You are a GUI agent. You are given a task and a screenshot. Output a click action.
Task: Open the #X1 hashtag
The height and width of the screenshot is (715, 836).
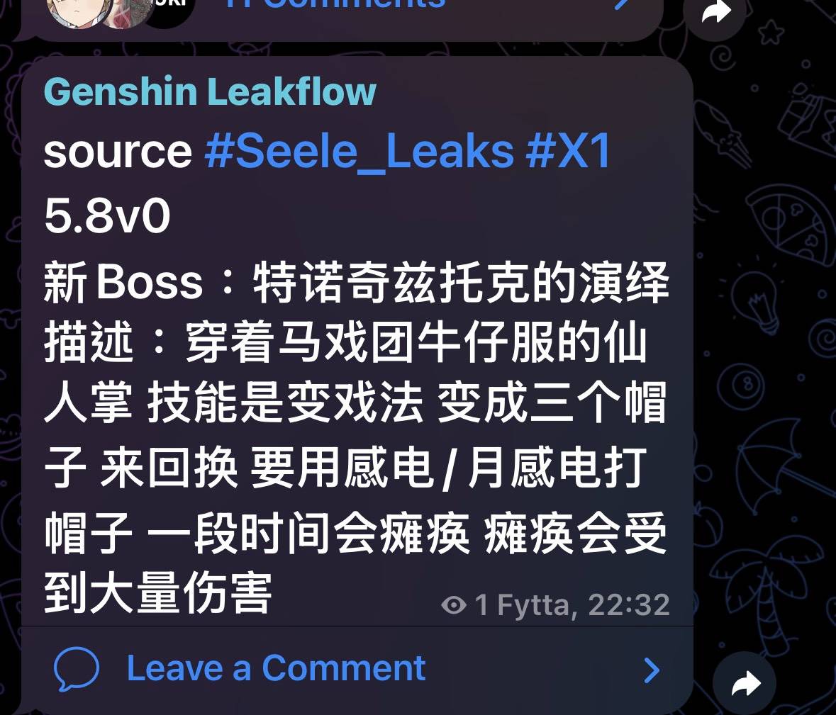(569, 152)
